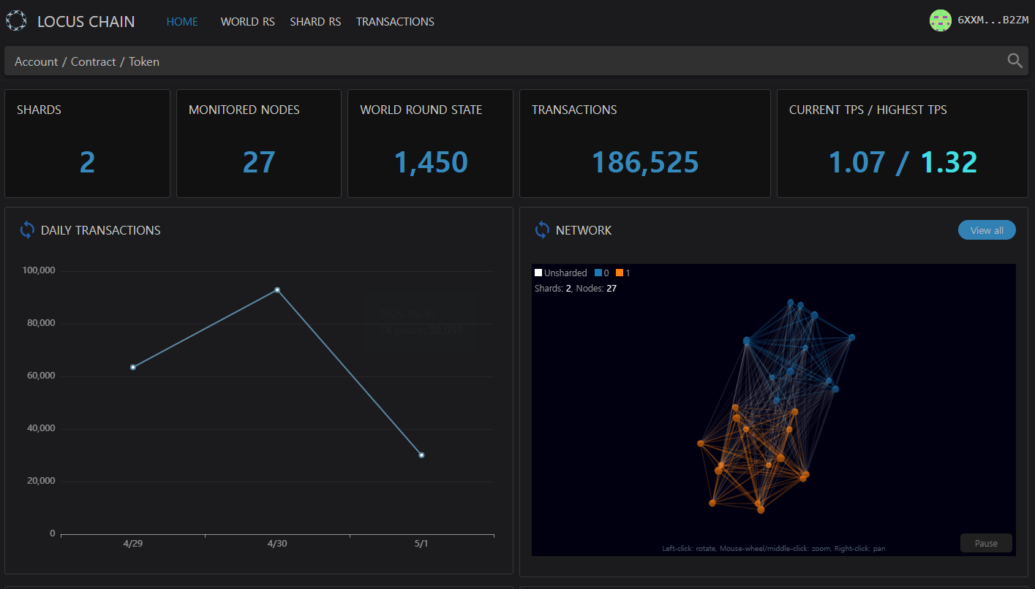Image resolution: width=1035 pixels, height=589 pixels.
Task: Pause the network animation
Action: point(985,543)
